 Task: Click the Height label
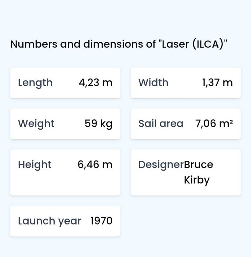coord(34,165)
